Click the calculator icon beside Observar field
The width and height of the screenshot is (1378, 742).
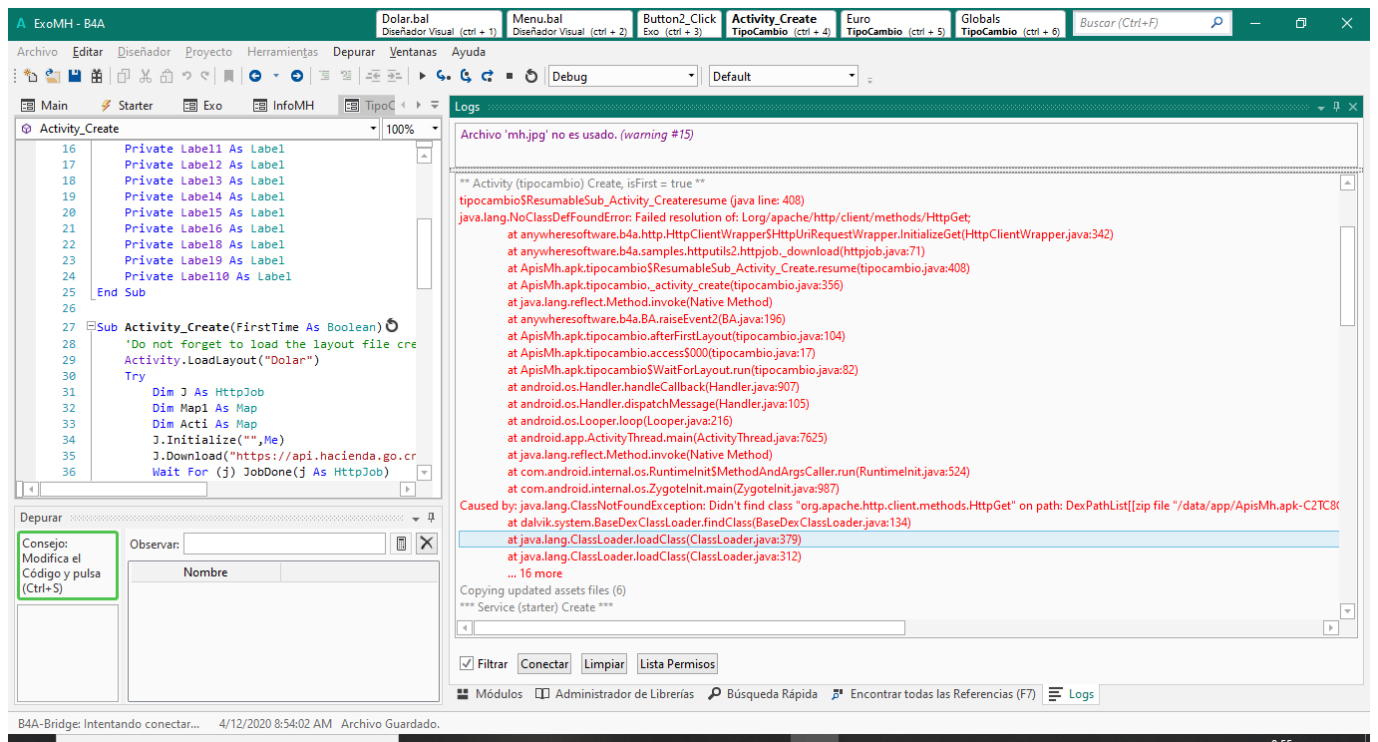click(x=401, y=543)
